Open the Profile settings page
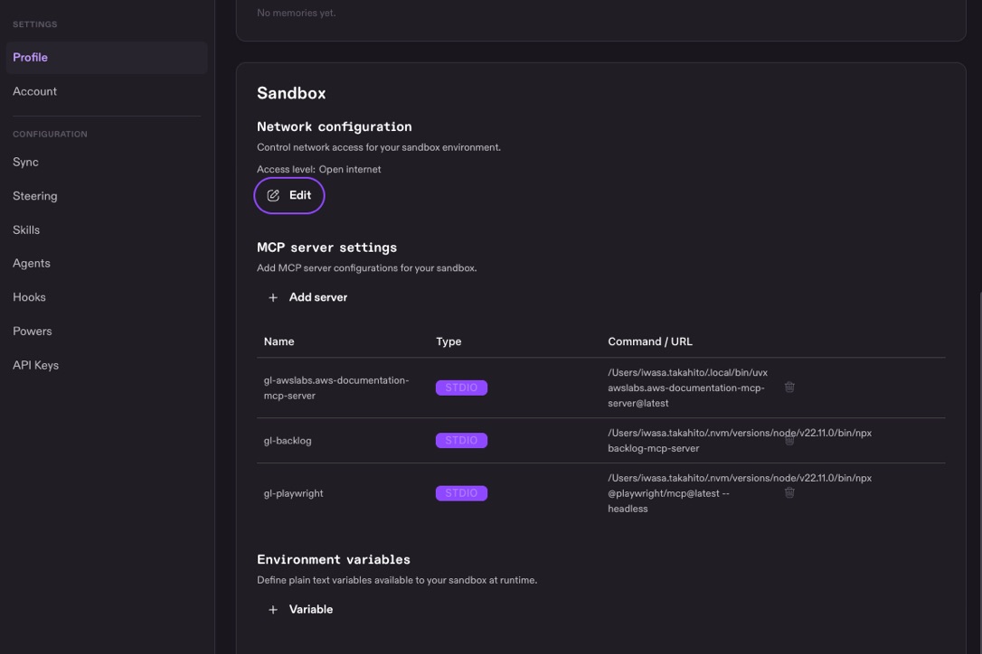 pos(107,58)
